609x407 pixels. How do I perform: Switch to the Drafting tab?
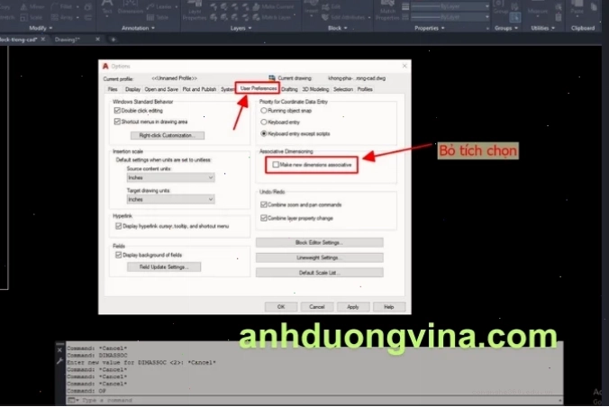(289, 89)
